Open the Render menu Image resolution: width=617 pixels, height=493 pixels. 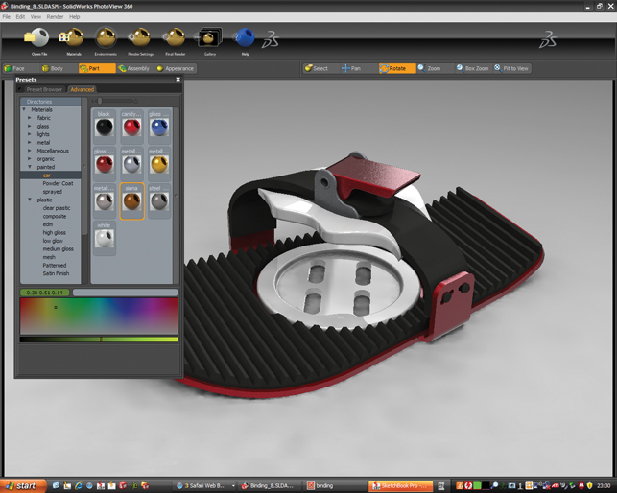pos(55,17)
